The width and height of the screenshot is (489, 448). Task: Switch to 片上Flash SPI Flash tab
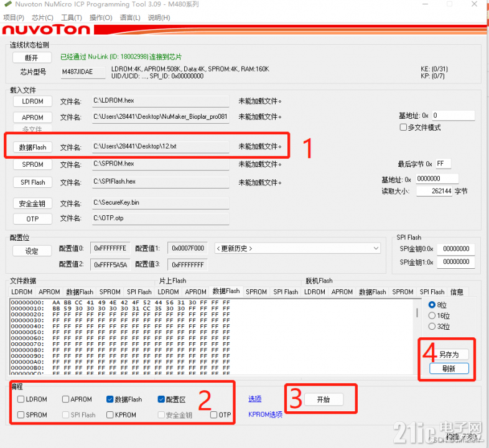pos(286,292)
